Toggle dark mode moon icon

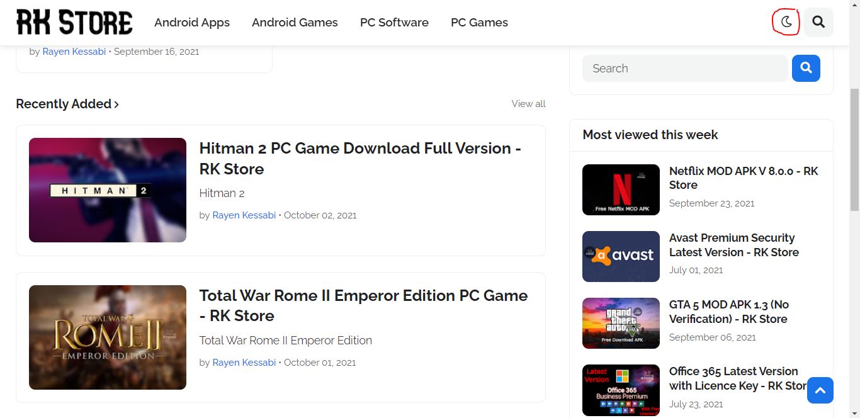pyautogui.click(x=786, y=23)
